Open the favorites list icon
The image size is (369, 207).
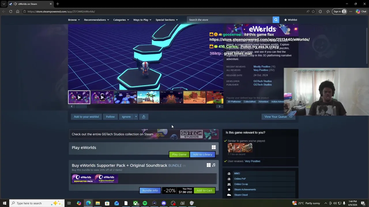(x=328, y=11)
